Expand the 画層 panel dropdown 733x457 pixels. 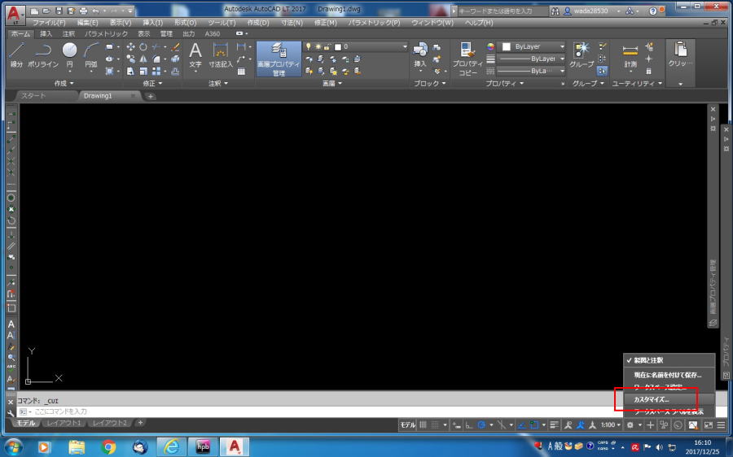(x=332, y=83)
